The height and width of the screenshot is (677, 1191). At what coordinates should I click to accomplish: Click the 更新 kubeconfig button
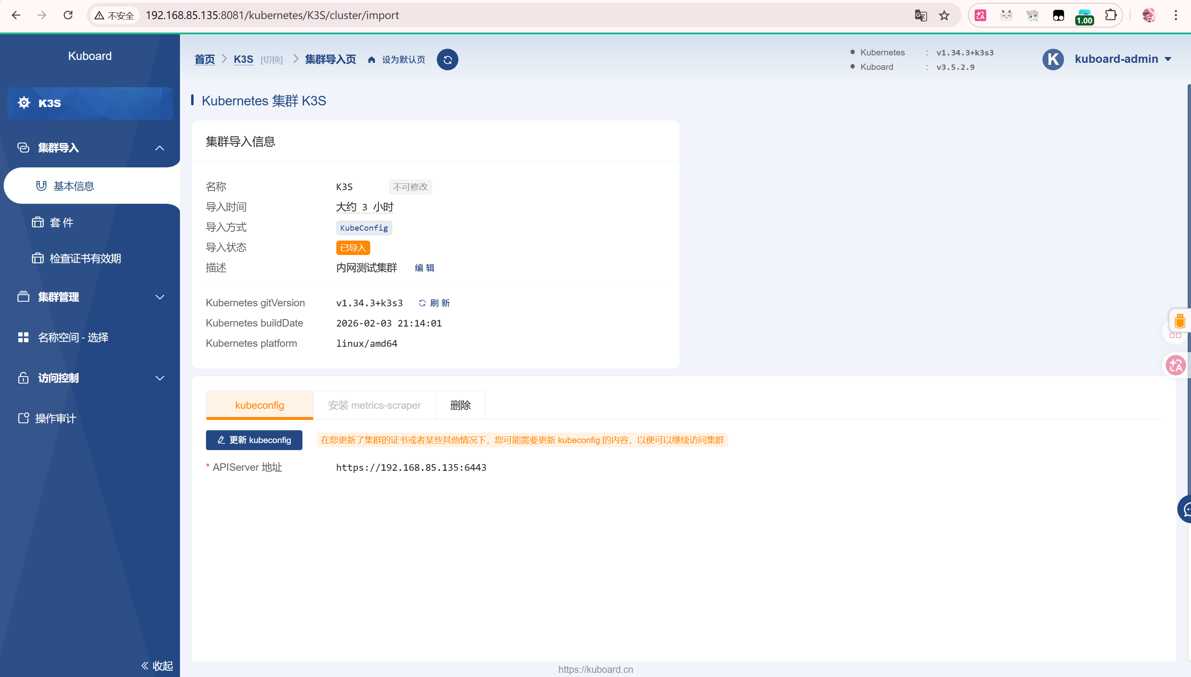254,440
